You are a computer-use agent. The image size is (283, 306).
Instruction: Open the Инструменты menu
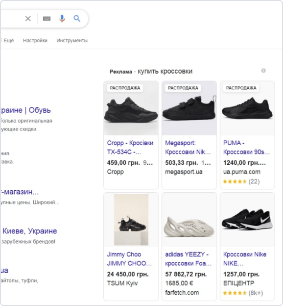click(72, 41)
